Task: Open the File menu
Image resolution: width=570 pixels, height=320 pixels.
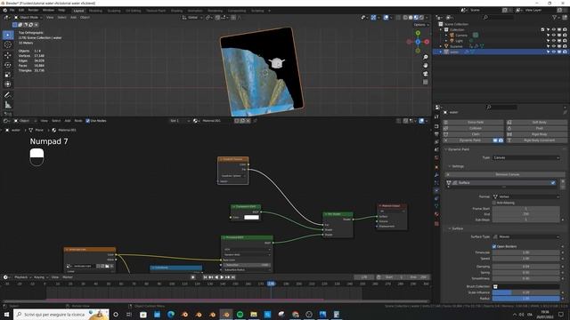Action: 12,11
